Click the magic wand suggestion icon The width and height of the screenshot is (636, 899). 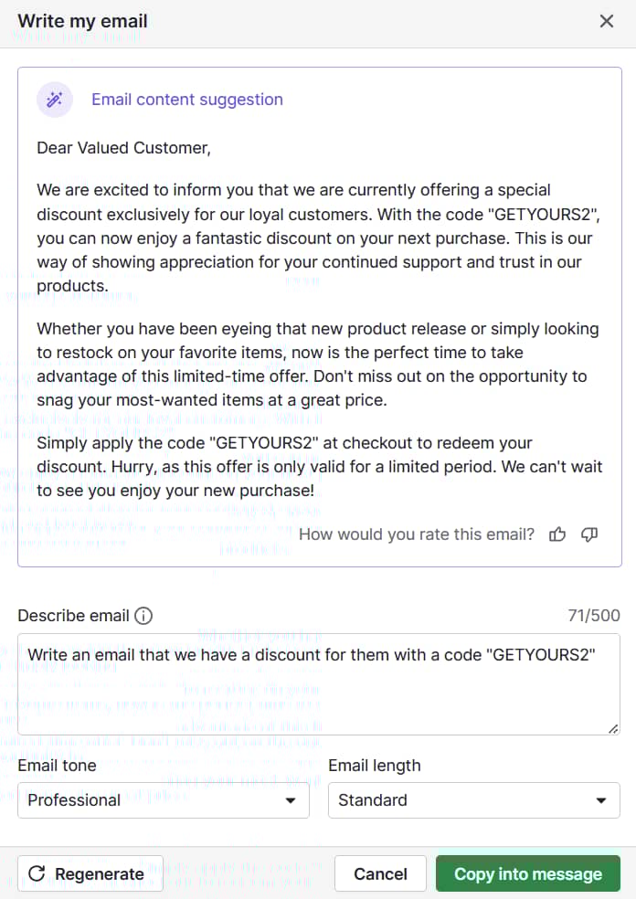click(x=55, y=100)
